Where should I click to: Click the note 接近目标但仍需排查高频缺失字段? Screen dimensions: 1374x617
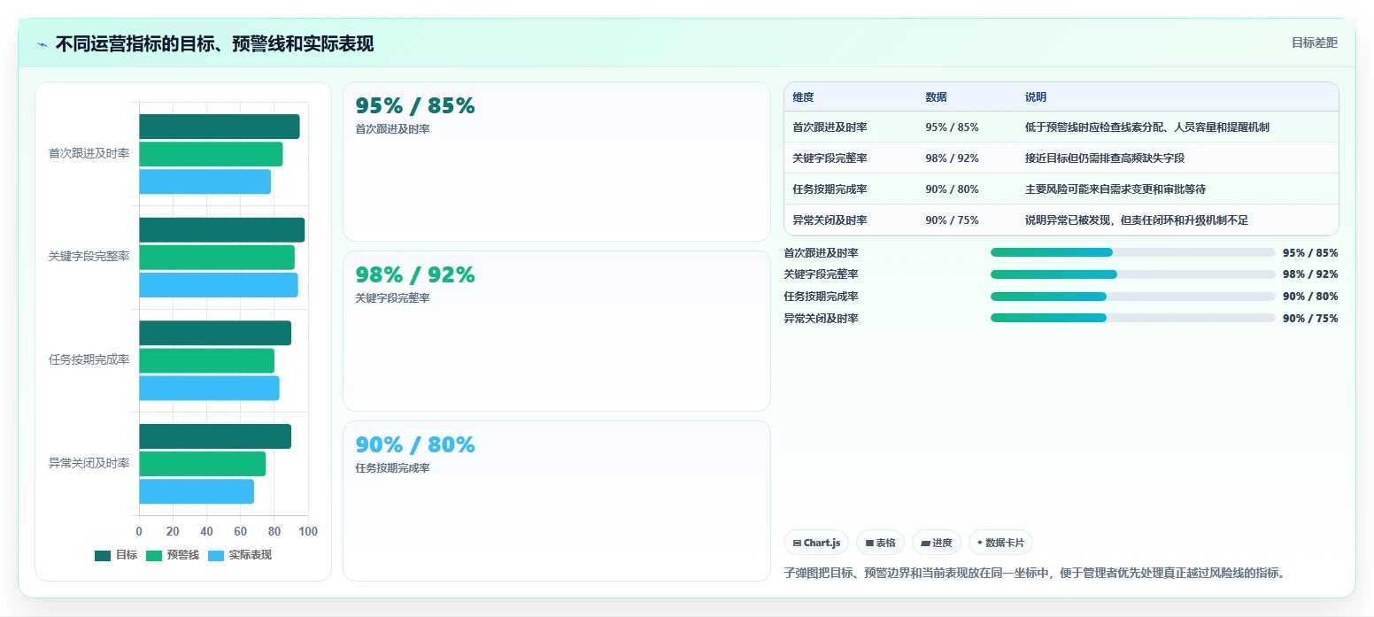point(1105,158)
